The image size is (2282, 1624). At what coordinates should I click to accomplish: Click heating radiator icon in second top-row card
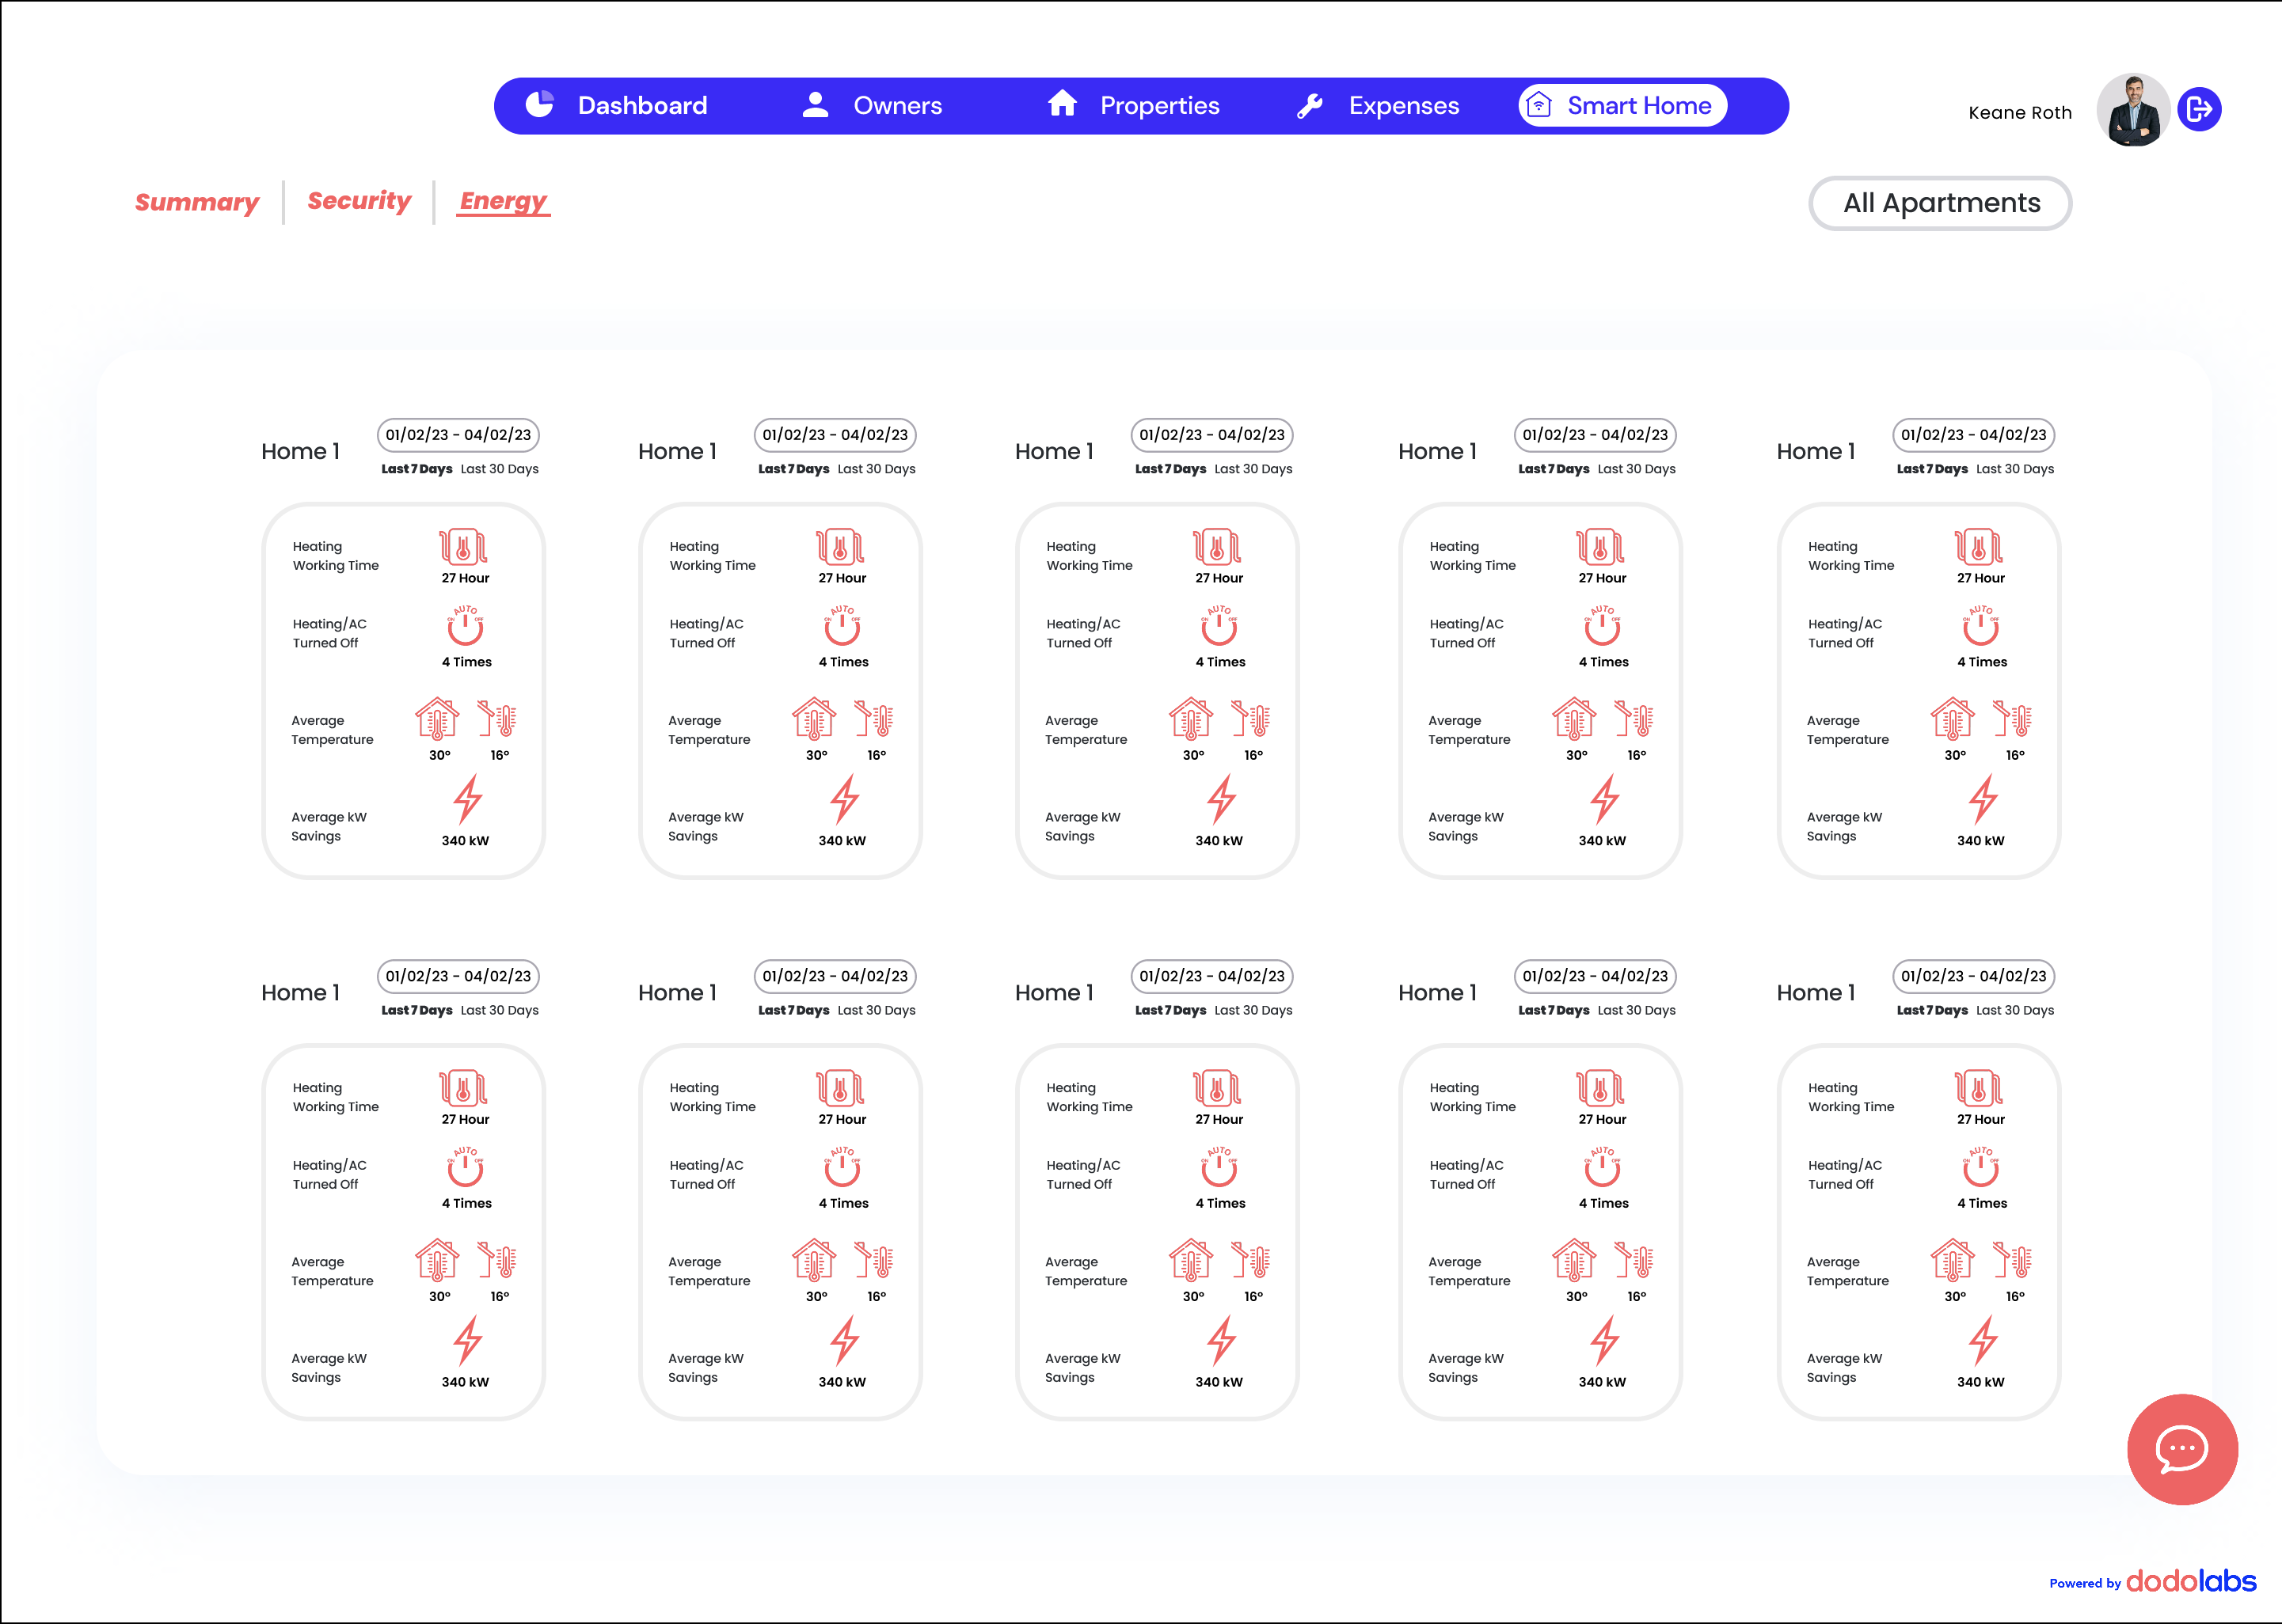840,547
